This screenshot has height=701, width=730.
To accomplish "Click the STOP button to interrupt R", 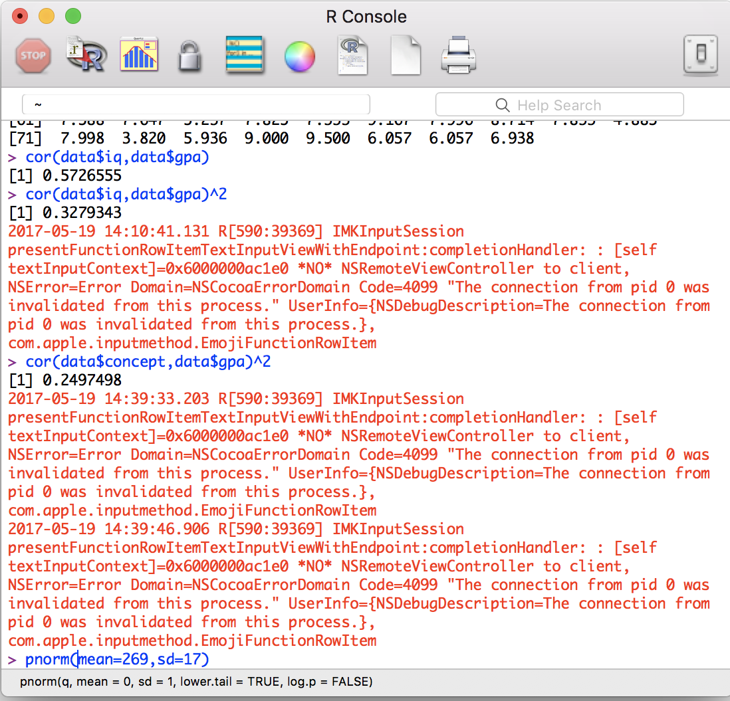I will 33,56.
